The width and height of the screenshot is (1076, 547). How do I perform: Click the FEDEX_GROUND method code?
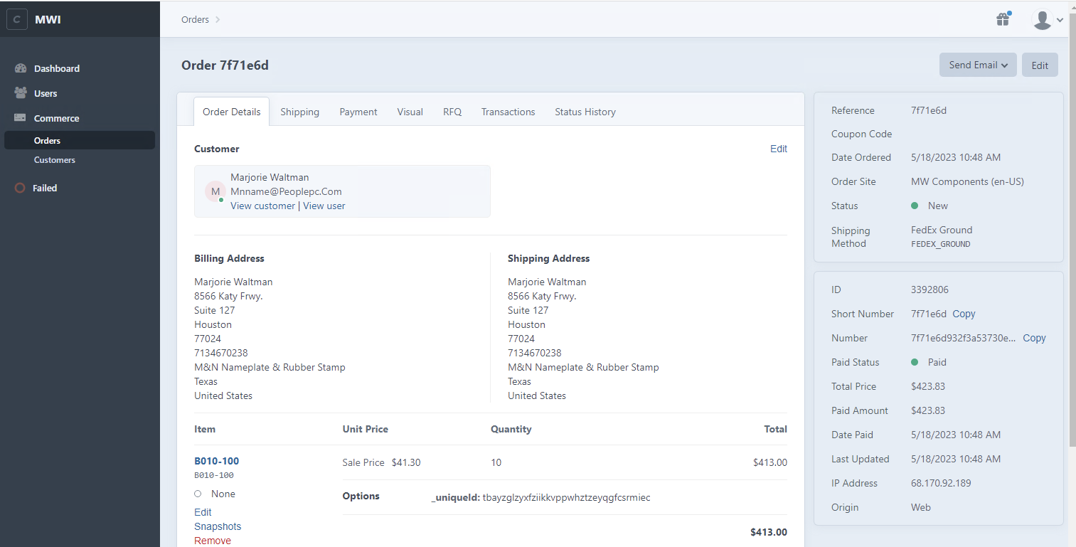tap(940, 244)
